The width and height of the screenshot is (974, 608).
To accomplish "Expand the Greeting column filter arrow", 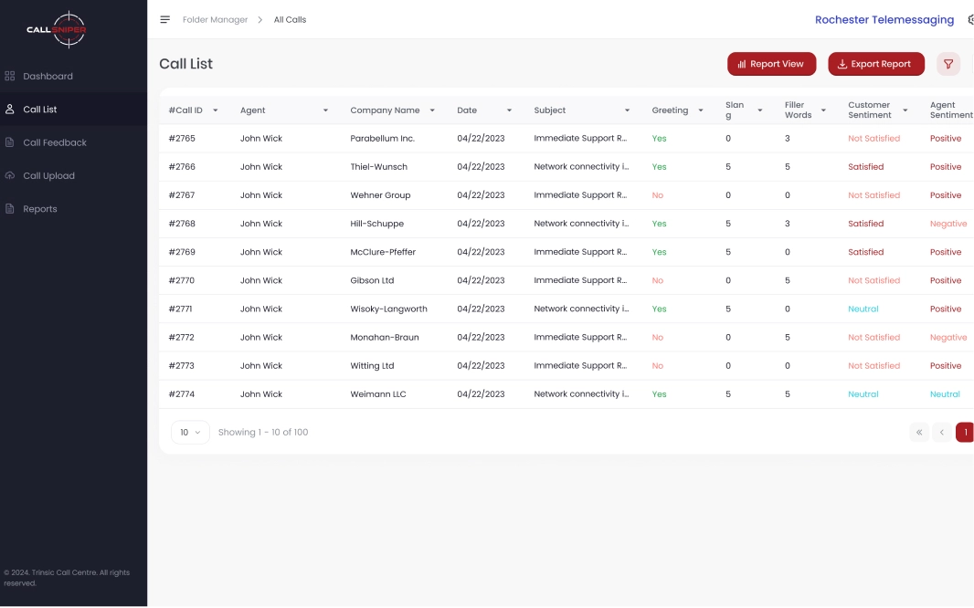I will [701, 110].
